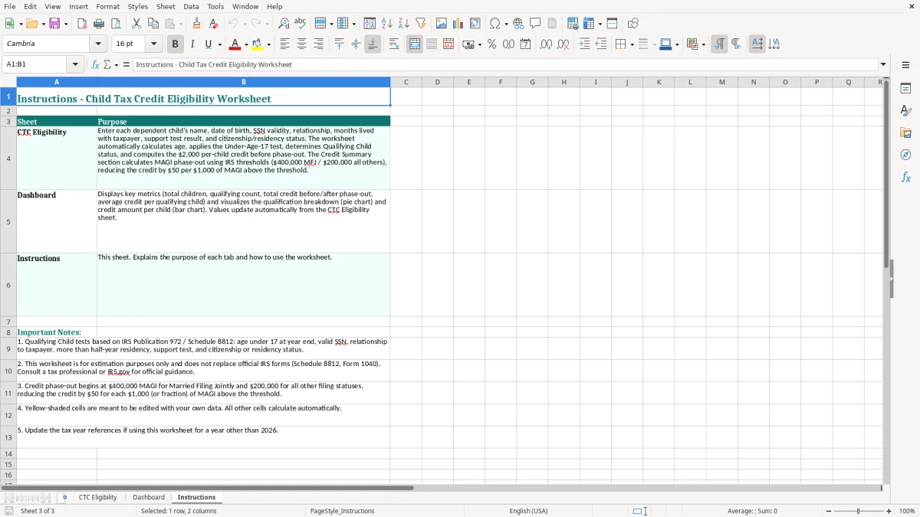Click the Save document icon

54,24
